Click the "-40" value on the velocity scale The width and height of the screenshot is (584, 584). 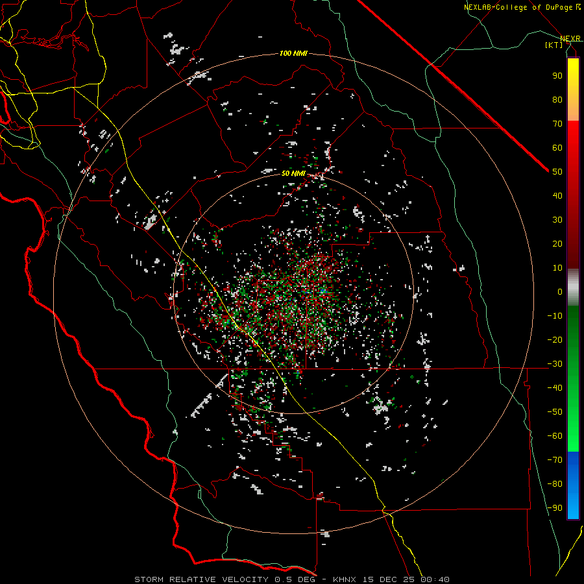(x=555, y=388)
